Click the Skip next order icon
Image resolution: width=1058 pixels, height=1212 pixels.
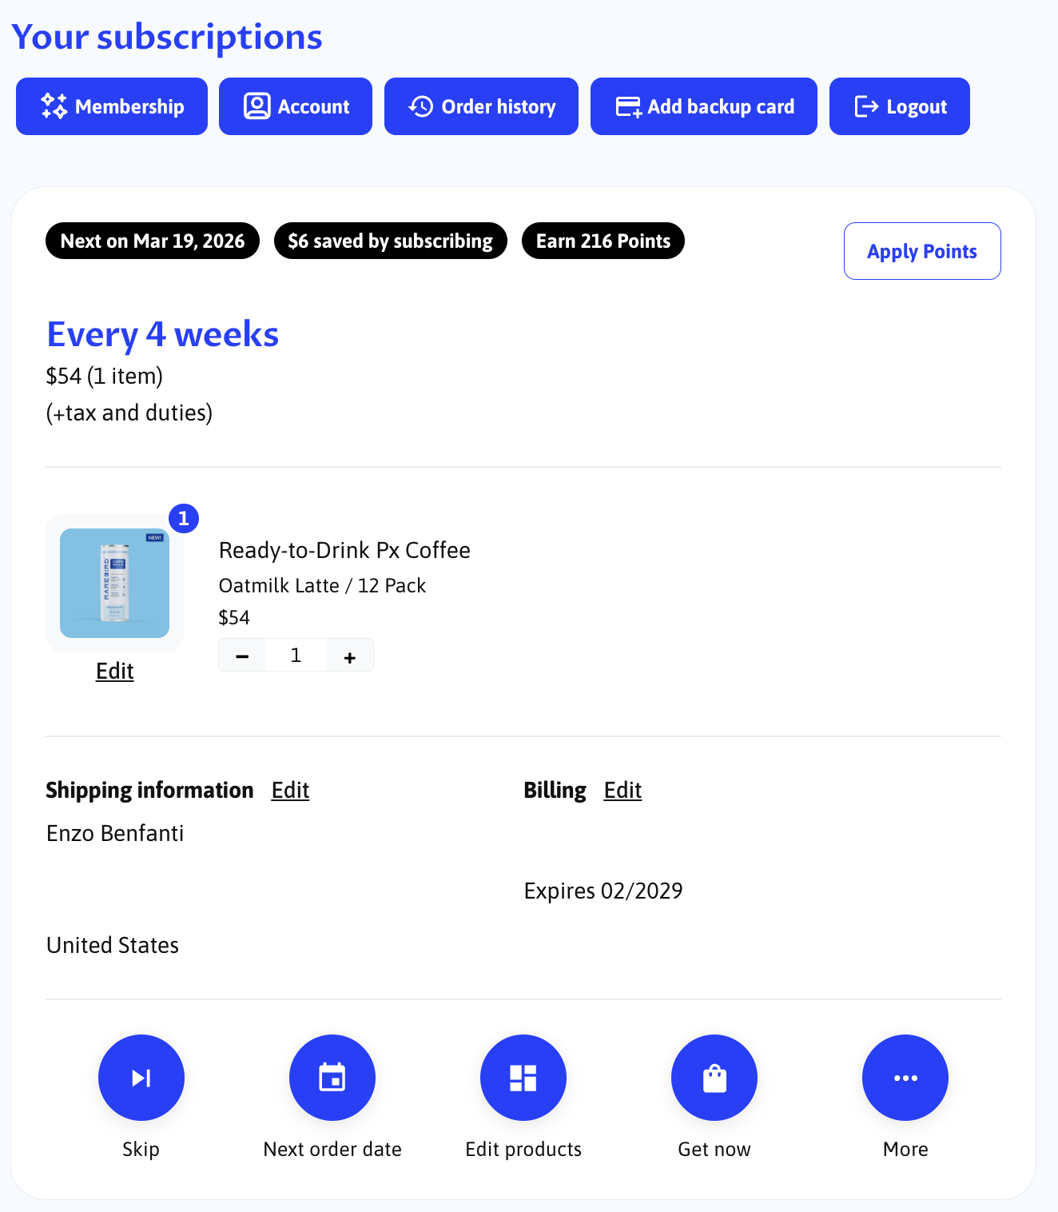pos(141,1078)
